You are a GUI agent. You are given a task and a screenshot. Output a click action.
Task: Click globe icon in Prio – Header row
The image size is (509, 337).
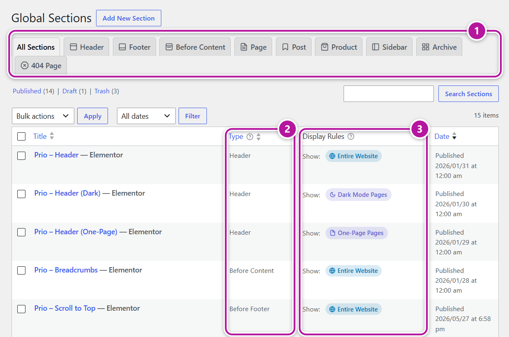pyautogui.click(x=332, y=156)
